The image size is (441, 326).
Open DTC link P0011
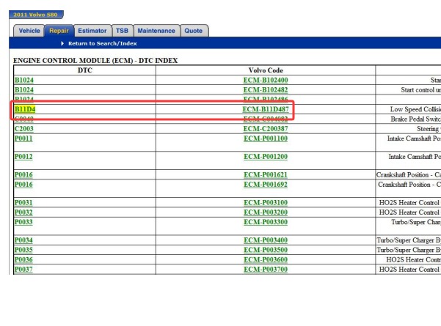tap(23, 138)
